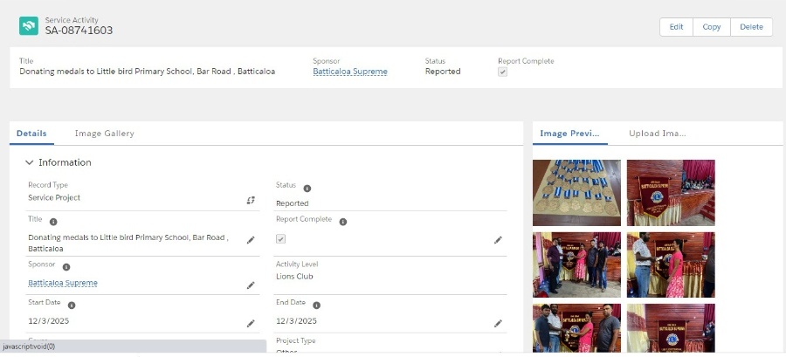
Task: Click pencil icon to edit Sponsor
Action: click(x=251, y=285)
